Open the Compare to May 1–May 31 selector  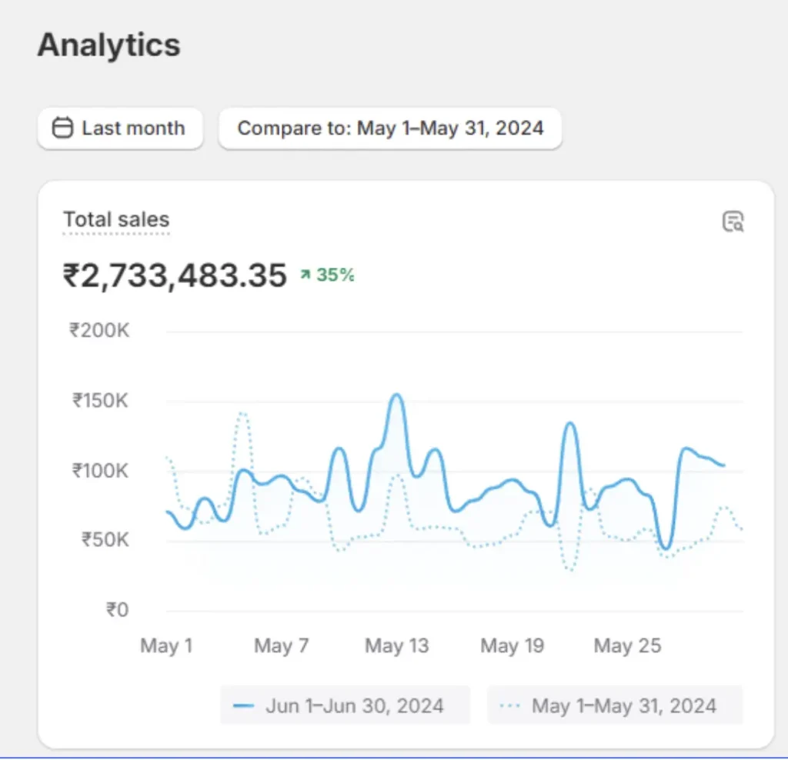(390, 128)
